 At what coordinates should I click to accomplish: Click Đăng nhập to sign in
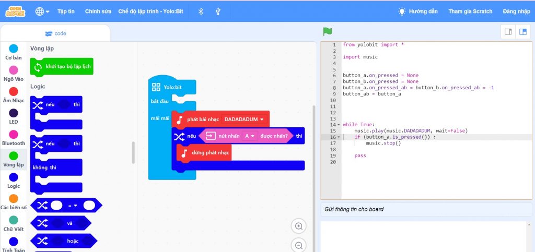516,11
